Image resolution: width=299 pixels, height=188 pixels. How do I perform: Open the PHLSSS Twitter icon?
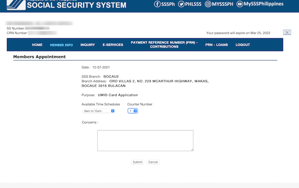tap(181, 4)
